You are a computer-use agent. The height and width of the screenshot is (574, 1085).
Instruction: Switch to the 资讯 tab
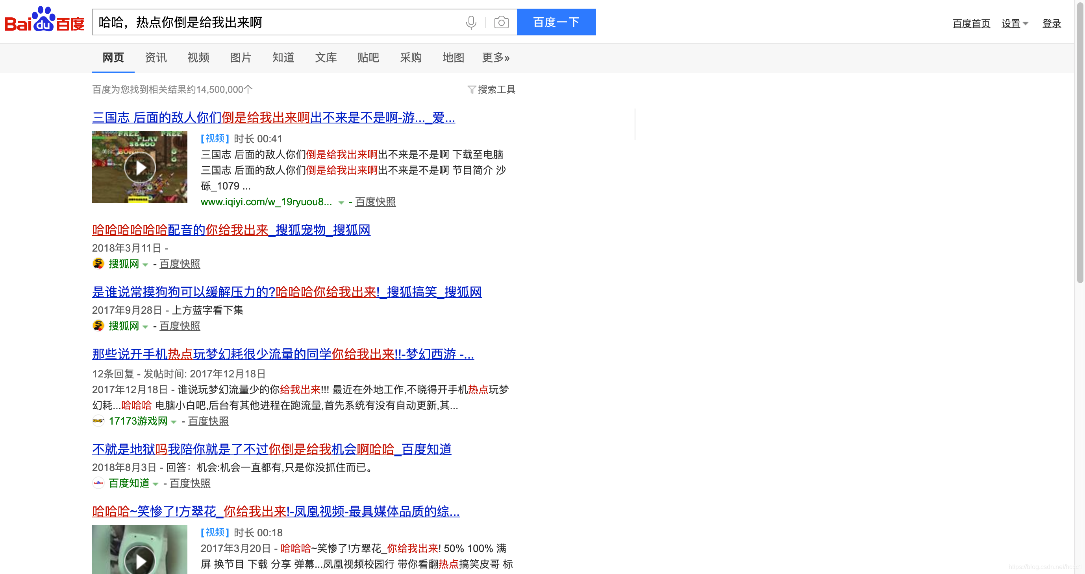coord(156,58)
